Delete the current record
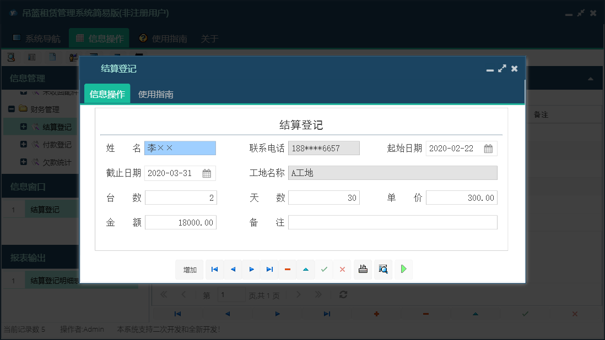Image resolution: width=605 pixels, height=340 pixels. pyautogui.click(x=287, y=270)
